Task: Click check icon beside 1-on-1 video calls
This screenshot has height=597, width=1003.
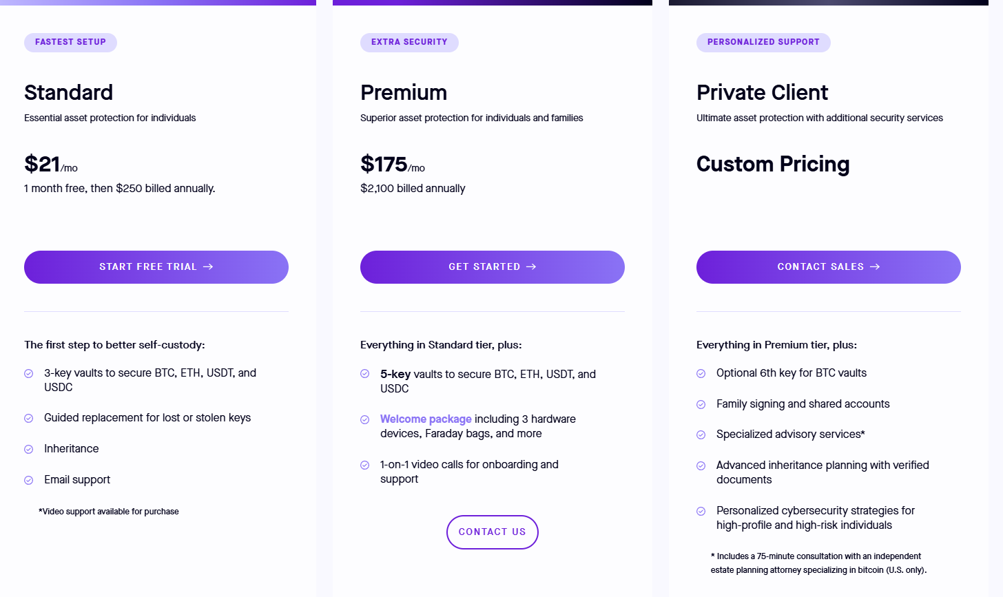Action: 365,465
